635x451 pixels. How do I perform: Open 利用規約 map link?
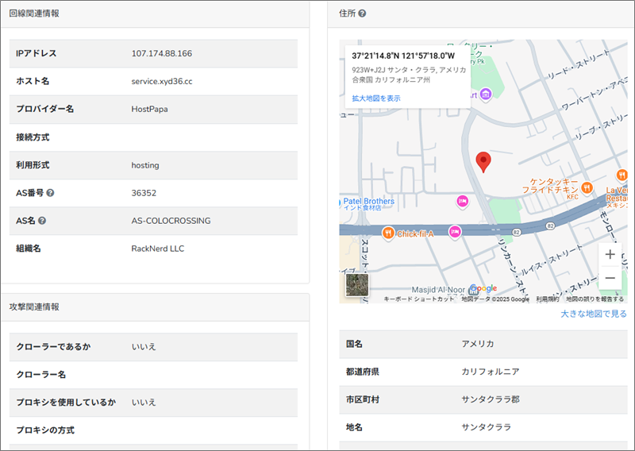pyautogui.click(x=547, y=299)
